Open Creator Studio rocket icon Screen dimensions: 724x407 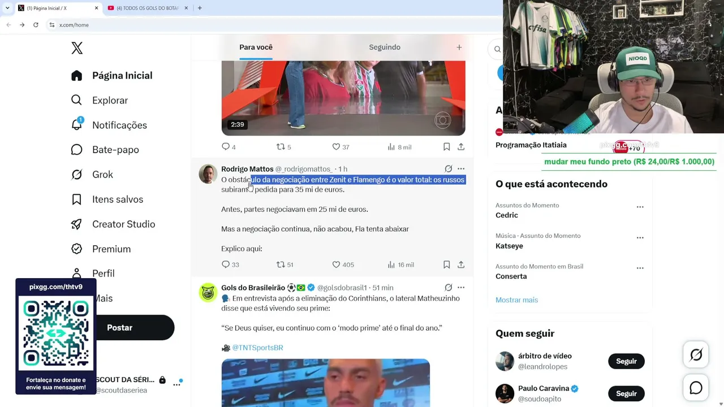(77, 224)
